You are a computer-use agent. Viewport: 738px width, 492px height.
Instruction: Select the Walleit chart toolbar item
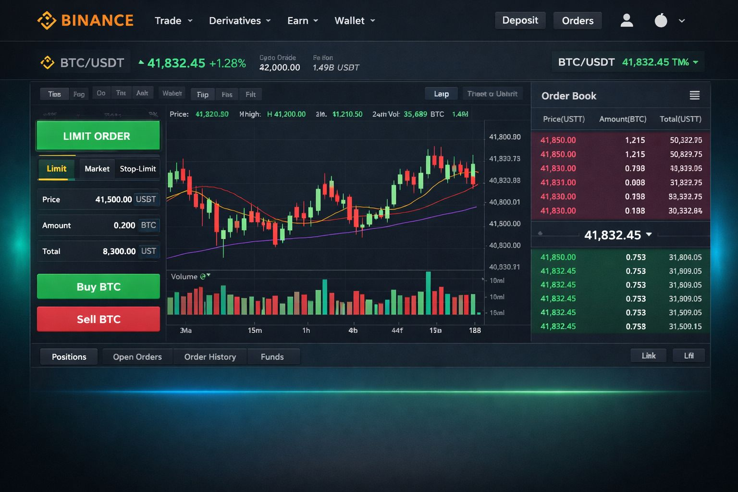172,93
